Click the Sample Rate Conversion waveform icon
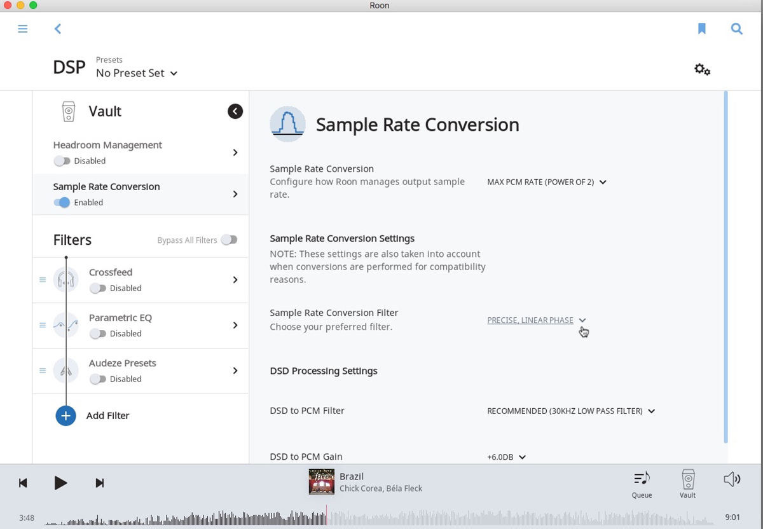This screenshot has width=763, height=529. click(x=287, y=123)
